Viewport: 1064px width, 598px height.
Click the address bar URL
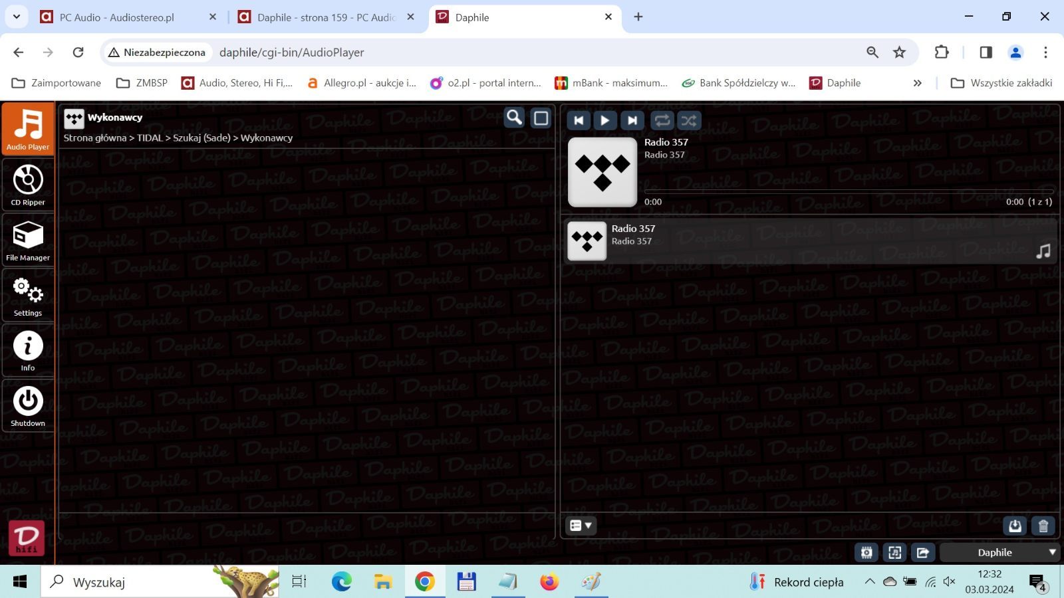[292, 52]
